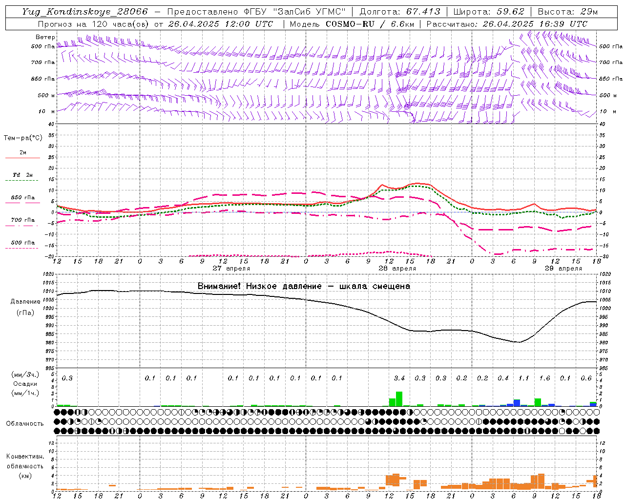Click the tallest green precipitation bar

click(x=399, y=399)
